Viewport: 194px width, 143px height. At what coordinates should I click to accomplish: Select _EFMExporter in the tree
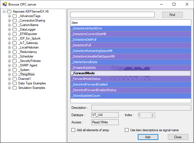click(28, 34)
